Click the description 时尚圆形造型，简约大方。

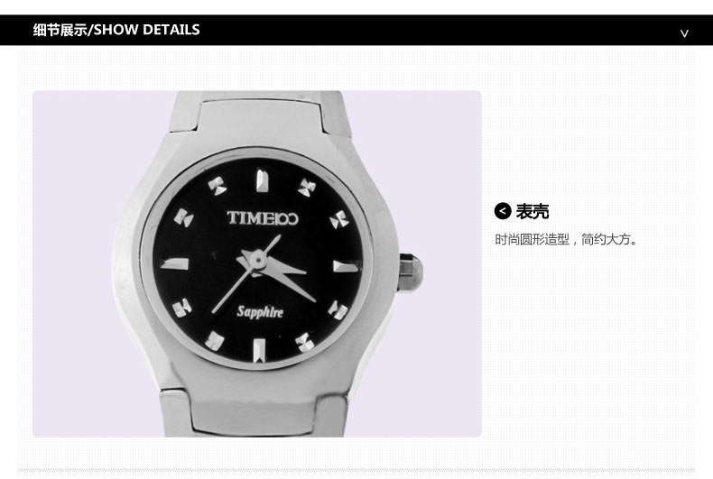[566, 240]
